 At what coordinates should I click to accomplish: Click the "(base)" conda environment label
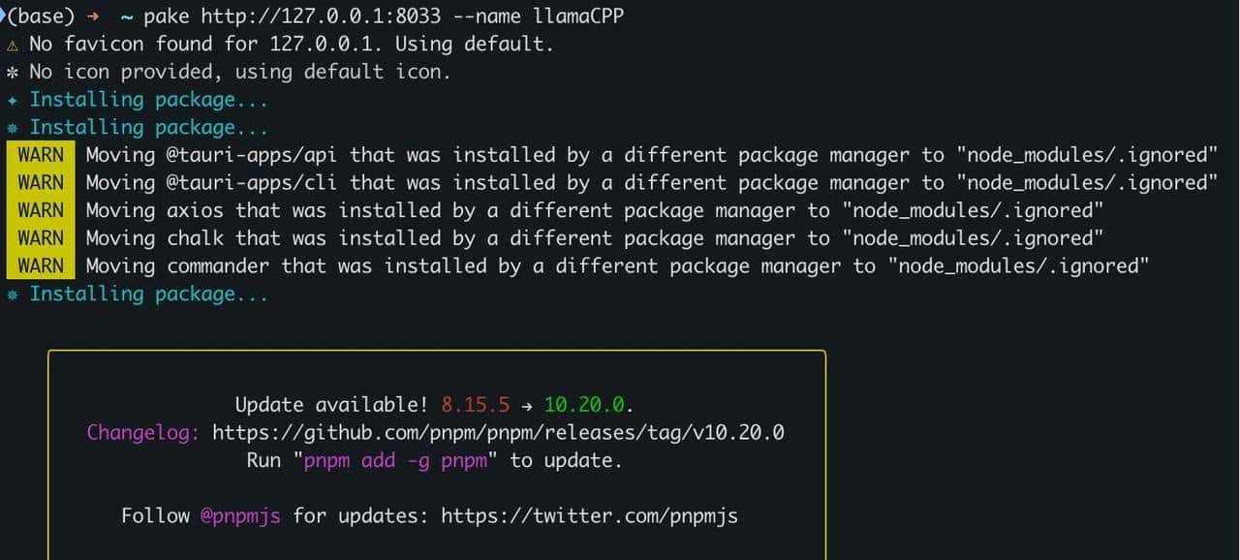point(41,16)
